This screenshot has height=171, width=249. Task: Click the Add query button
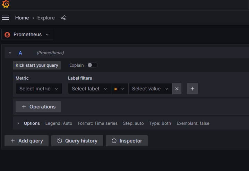point(27,141)
